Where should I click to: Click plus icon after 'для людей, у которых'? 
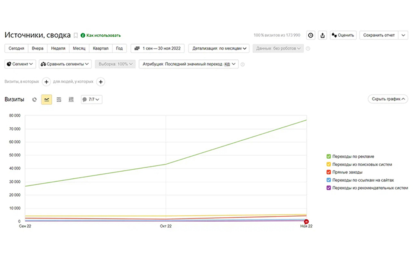pyautogui.click(x=101, y=82)
